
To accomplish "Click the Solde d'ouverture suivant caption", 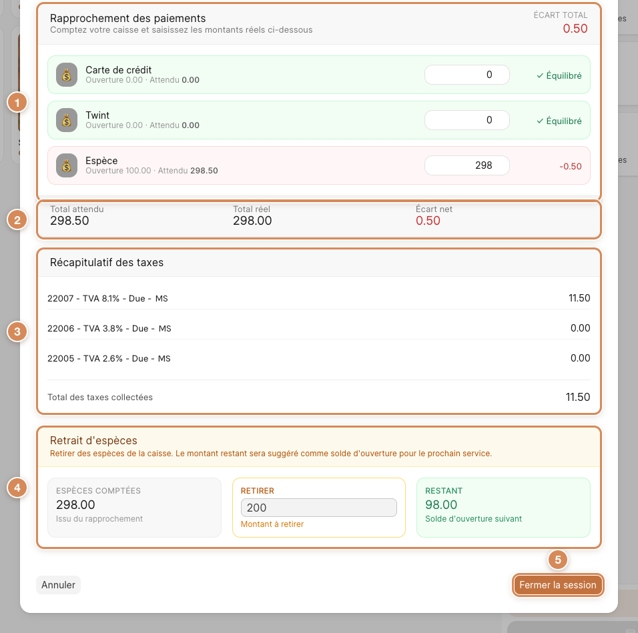I will (x=473, y=519).
